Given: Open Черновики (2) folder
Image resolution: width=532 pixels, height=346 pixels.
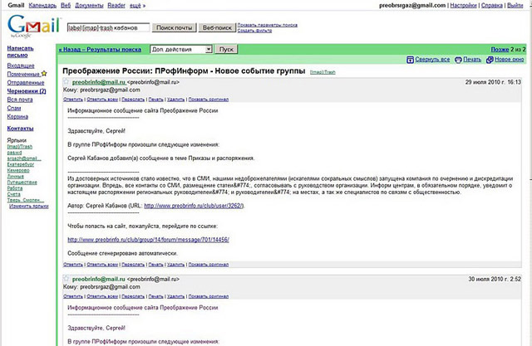Looking at the screenshot, I should click(x=27, y=91).
